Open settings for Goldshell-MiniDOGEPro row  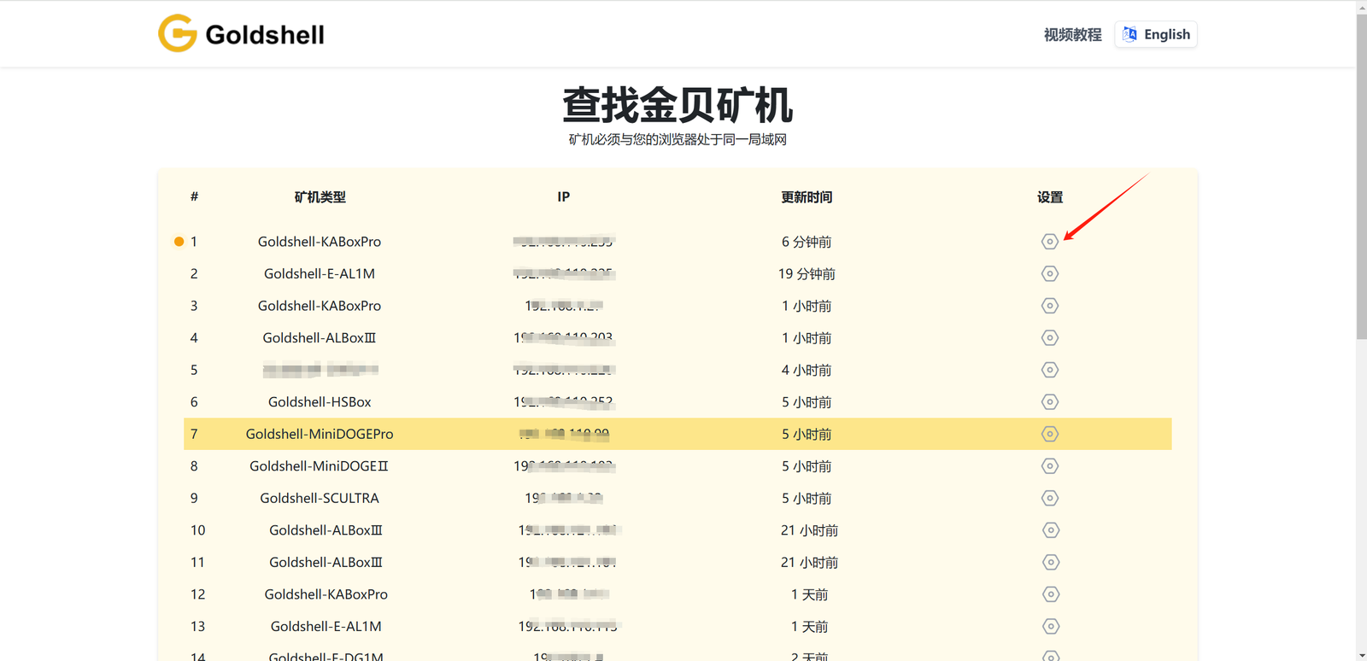(1050, 434)
